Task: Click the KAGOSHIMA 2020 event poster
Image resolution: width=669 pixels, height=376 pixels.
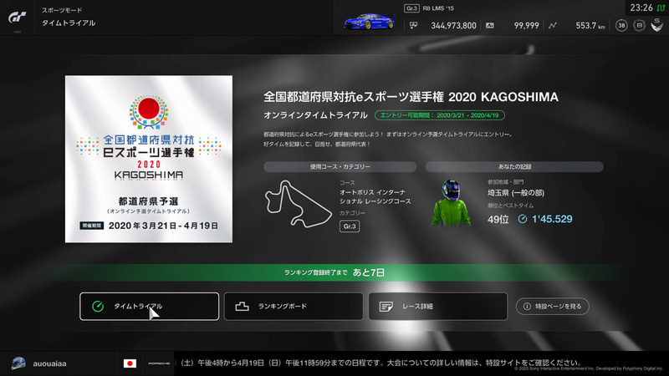Action: tap(149, 159)
